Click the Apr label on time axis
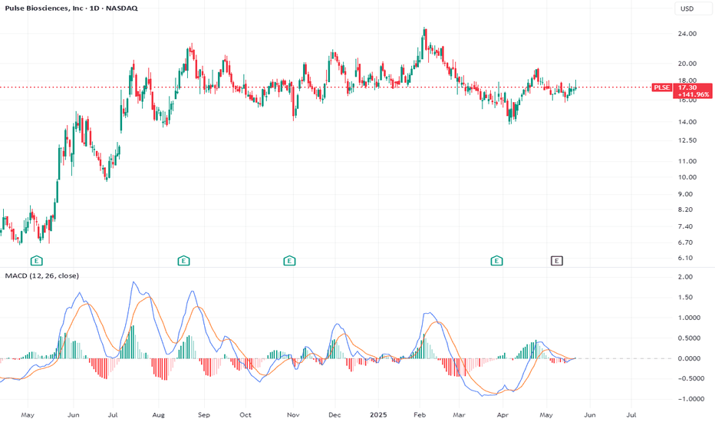 click(502, 415)
